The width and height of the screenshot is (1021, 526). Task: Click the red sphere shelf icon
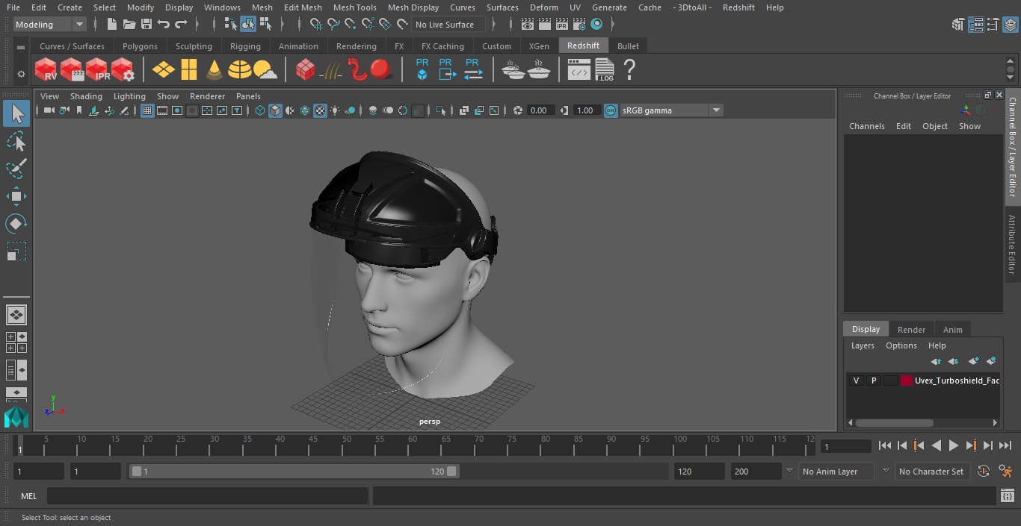381,70
